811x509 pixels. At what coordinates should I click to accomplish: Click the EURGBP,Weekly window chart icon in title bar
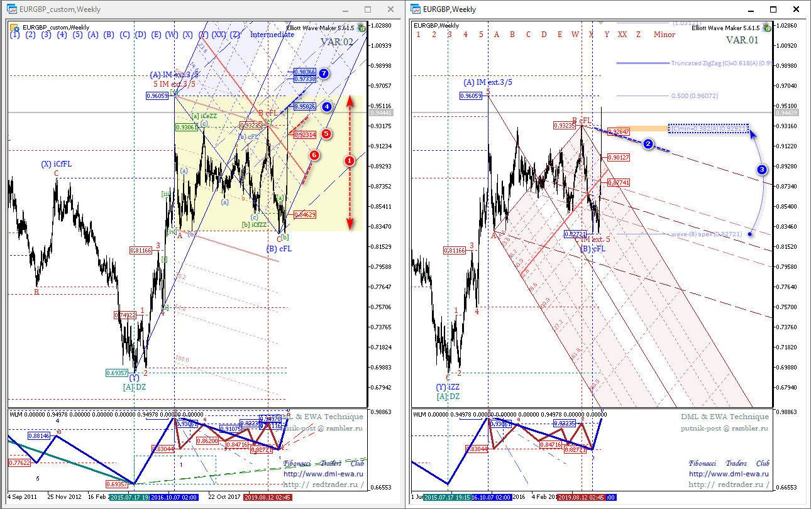tap(416, 9)
